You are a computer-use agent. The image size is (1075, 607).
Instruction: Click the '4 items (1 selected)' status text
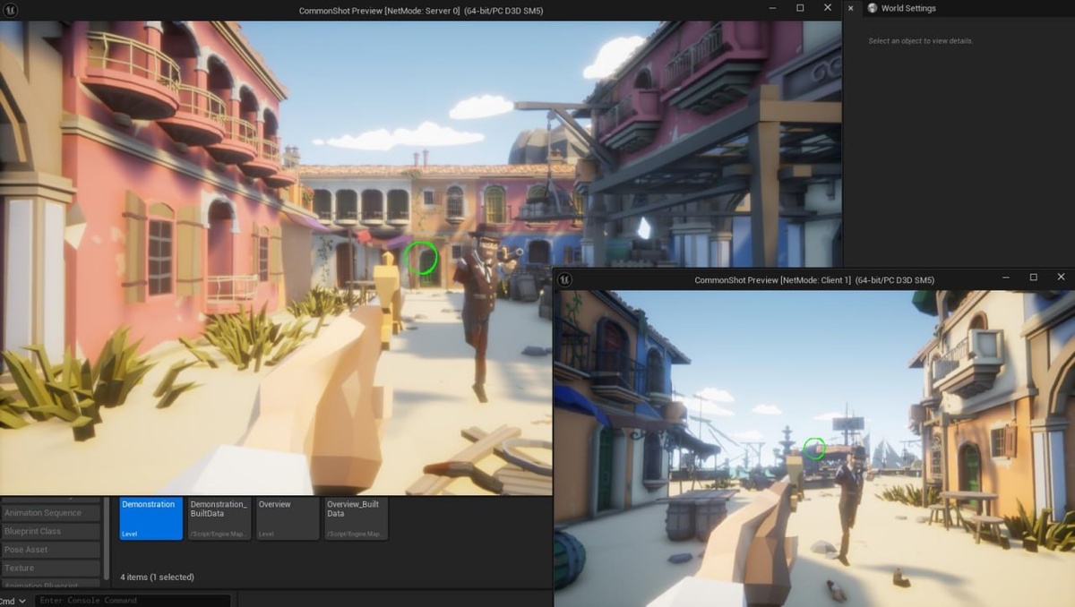157,577
